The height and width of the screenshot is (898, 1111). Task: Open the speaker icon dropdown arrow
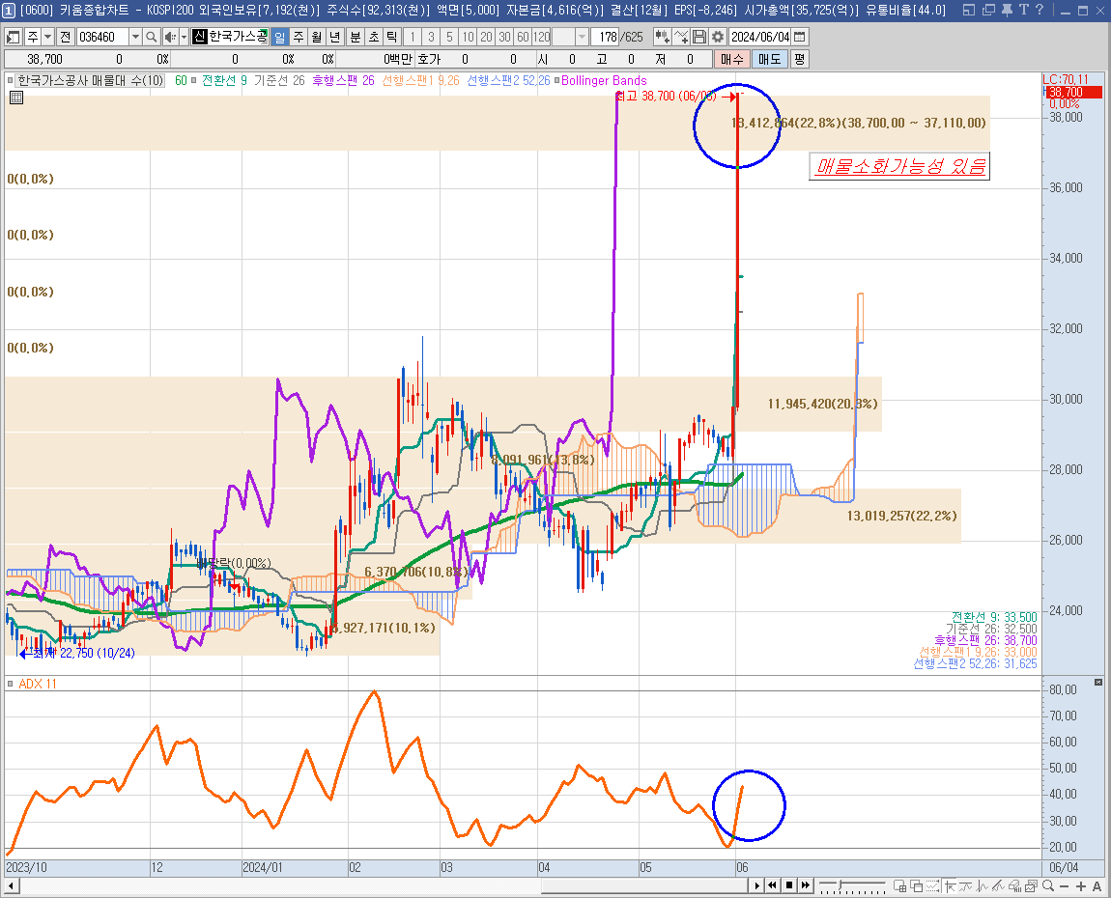pyautogui.click(x=184, y=37)
